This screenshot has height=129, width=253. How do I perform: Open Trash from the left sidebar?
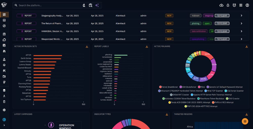click(x=4, y=101)
